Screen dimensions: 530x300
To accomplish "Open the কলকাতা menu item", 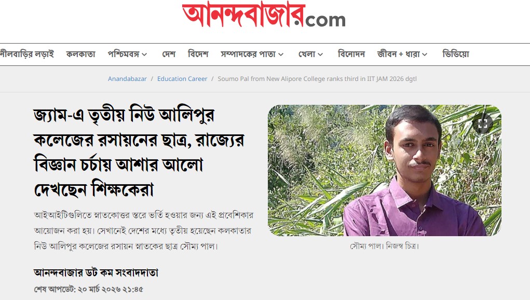I will [81, 54].
